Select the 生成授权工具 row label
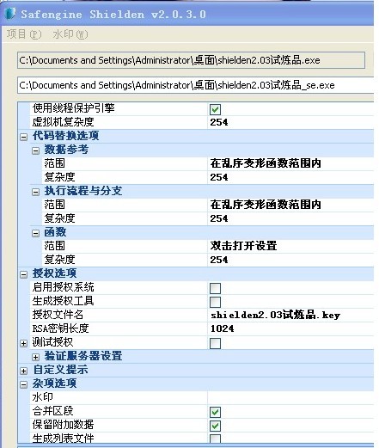The height and width of the screenshot is (448, 379). pyautogui.click(x=63, y=301)
